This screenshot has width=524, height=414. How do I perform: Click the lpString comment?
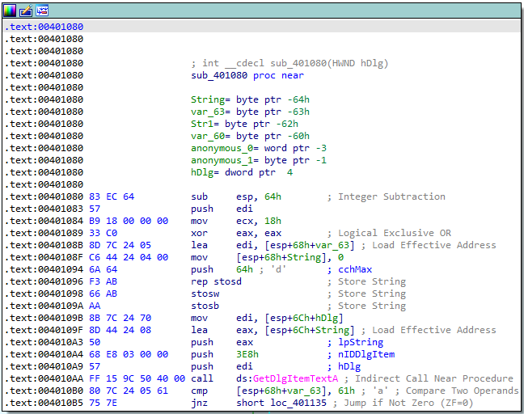click(361, 342)
